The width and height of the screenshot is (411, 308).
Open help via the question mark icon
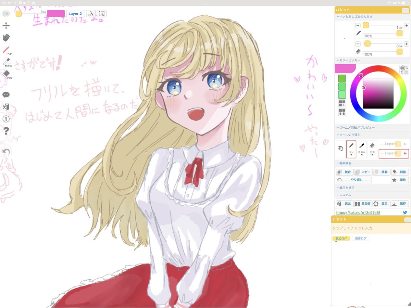pos(6,131)
